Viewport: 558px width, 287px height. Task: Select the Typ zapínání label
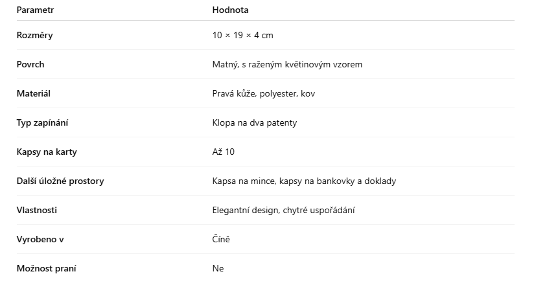point(42,122)
